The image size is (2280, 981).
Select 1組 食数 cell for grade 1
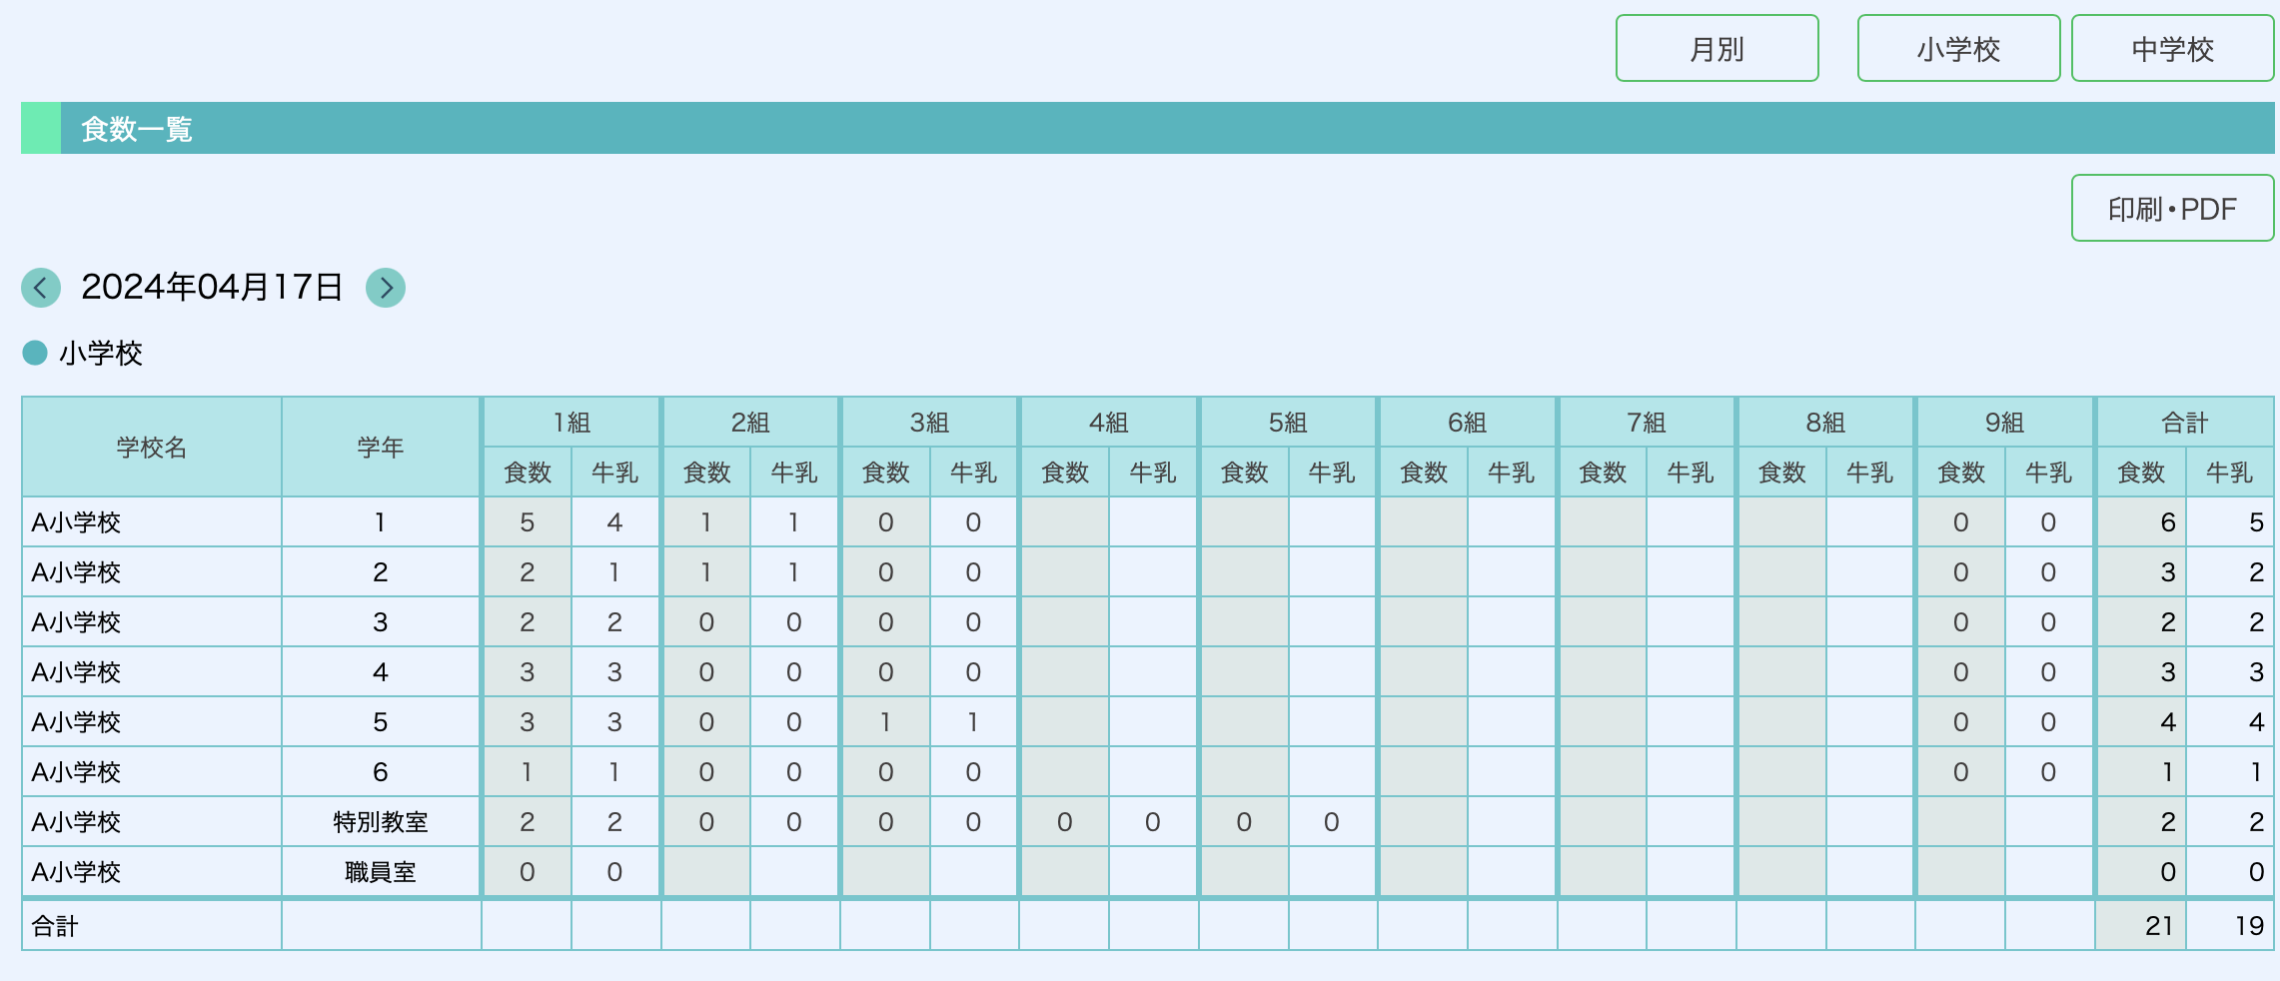[527, 522]
